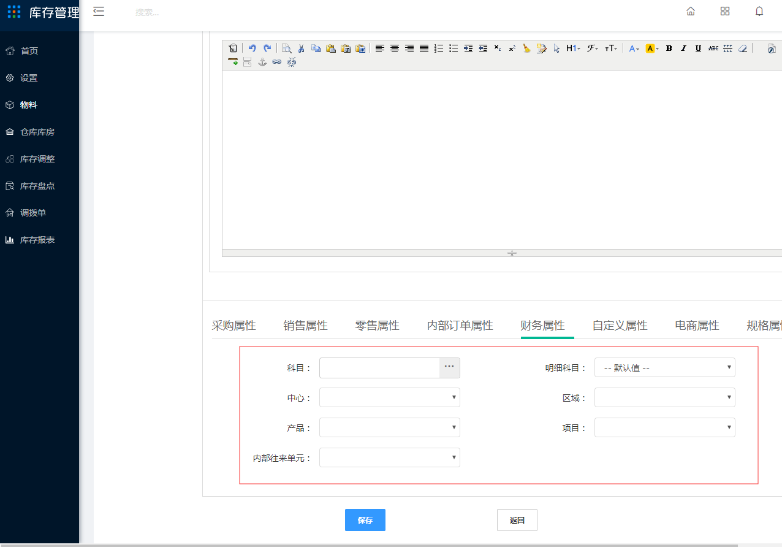This screenshot has height=547, width=782.
Task: Click the select all cursor icon
Action: tap(556, 48)
